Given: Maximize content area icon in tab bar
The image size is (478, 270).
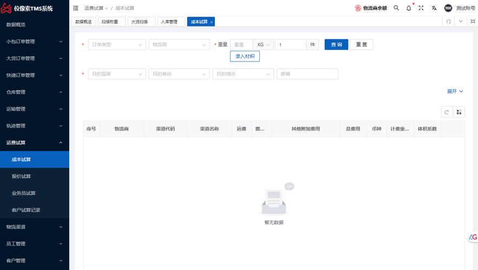Looking at the screenshot, I should pyautogui.click(x=473, y=21).
